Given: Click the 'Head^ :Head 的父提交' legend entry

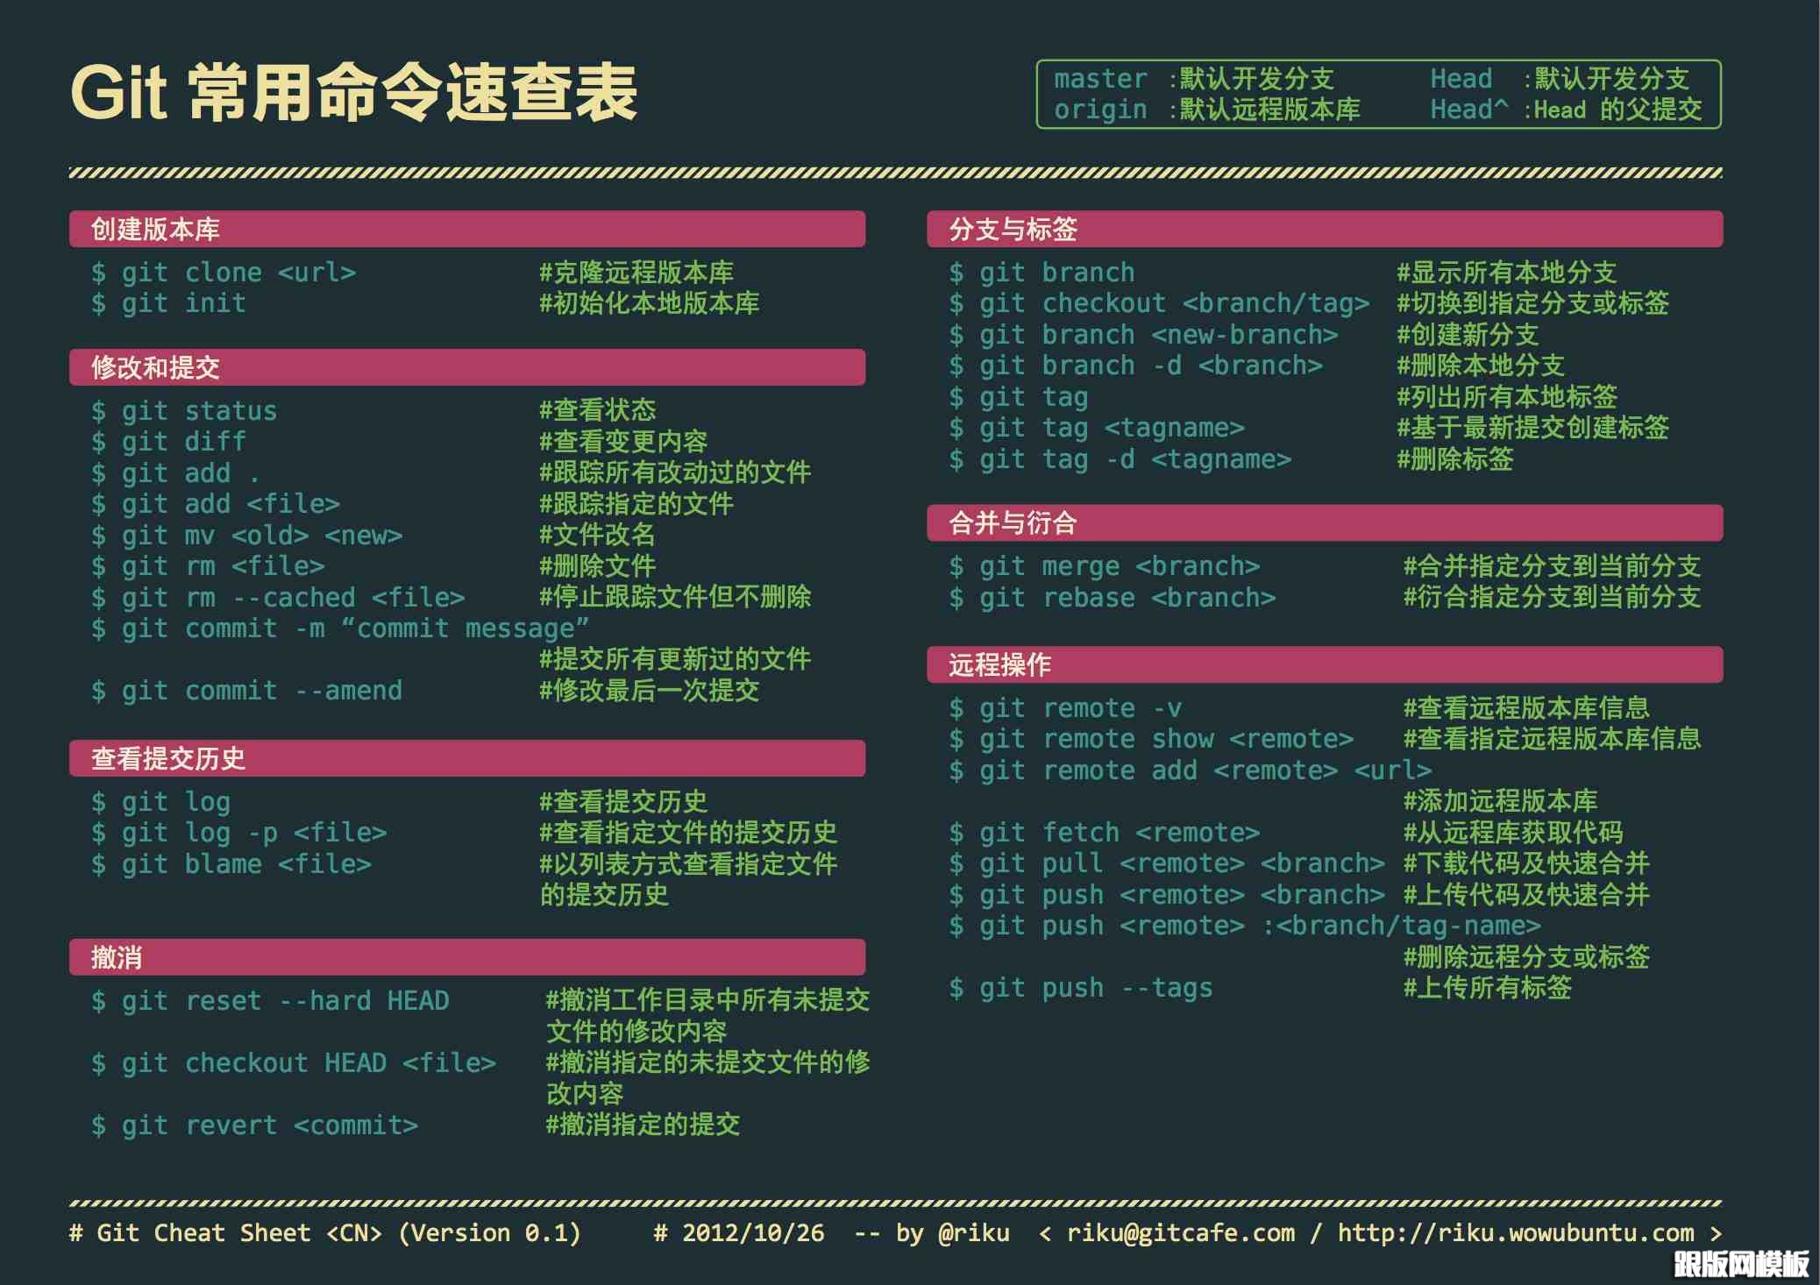Looking at the screenshot, I should (x=1567, y=110).
